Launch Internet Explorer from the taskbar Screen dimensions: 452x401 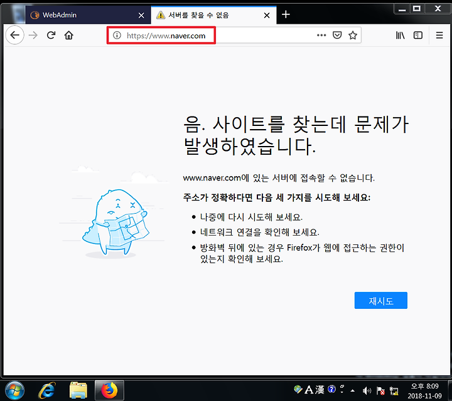click(x=46, y=390)
